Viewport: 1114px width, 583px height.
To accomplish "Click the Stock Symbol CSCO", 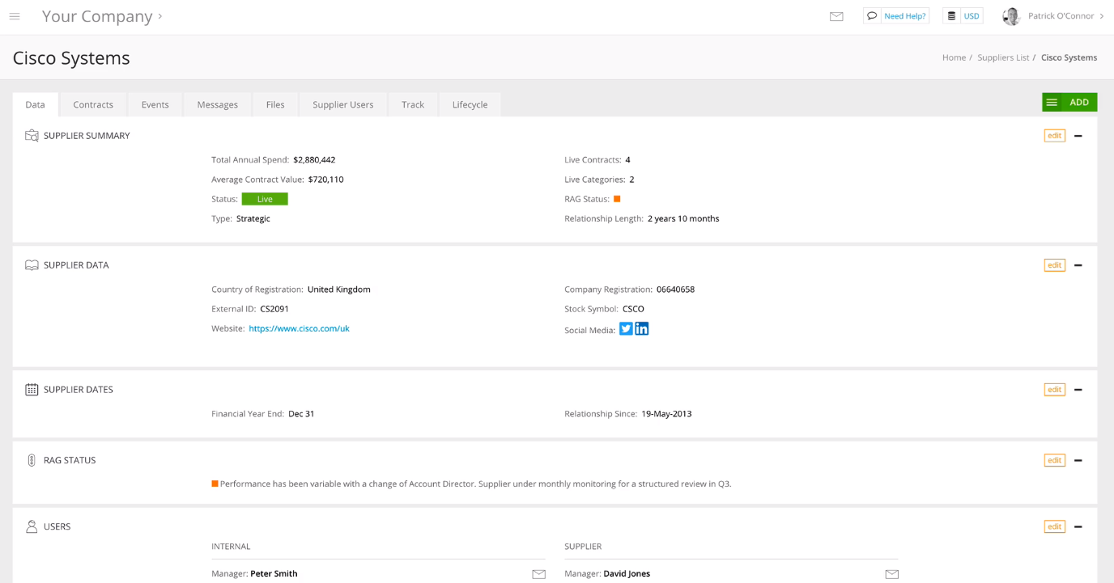I will coord(633,309).
